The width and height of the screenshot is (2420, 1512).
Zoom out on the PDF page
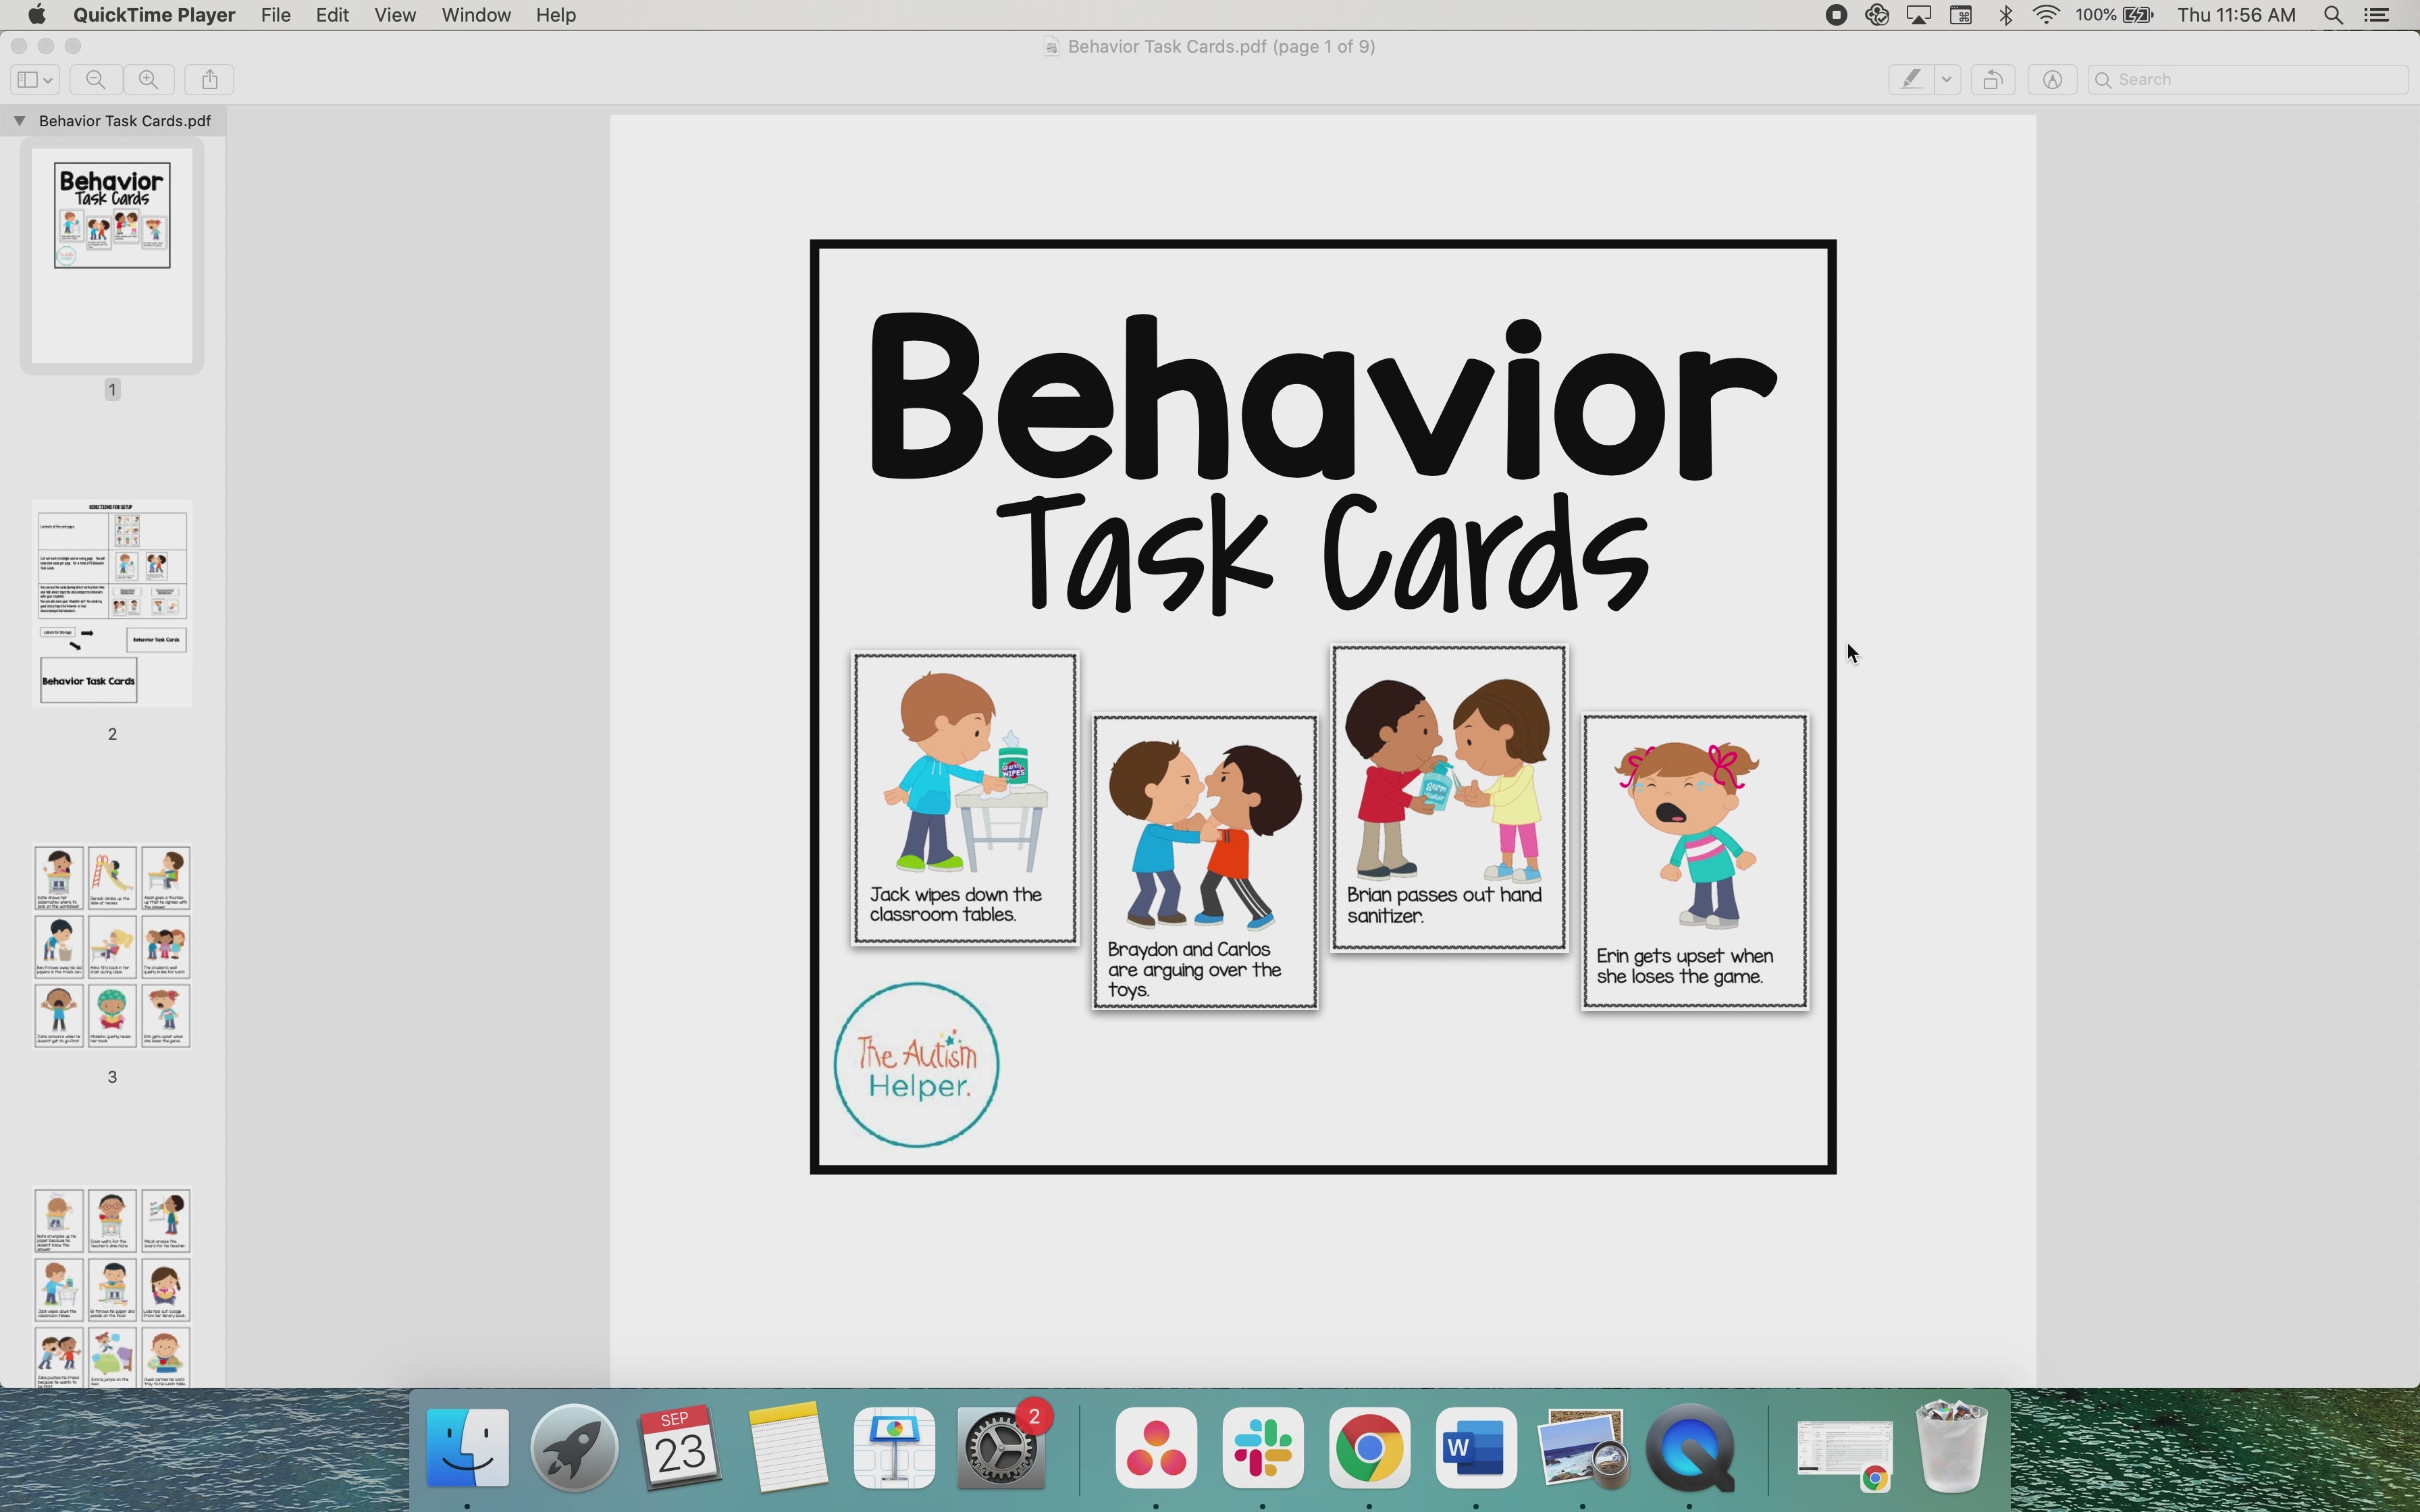[x=96, y=79]
